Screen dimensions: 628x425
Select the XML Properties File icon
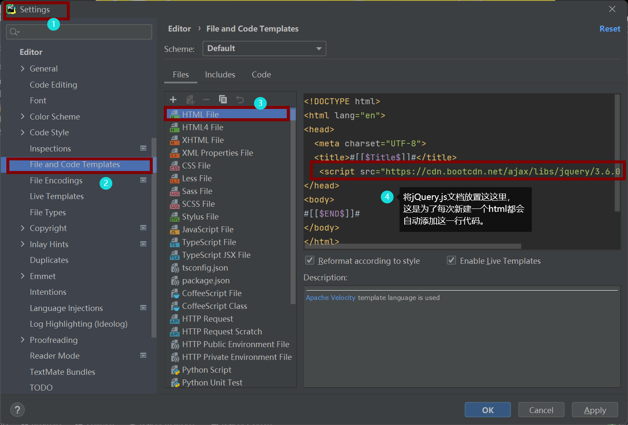click(x=174, y=153)
